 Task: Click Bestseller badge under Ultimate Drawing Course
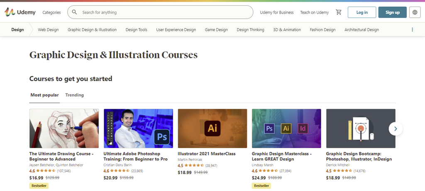39,186
